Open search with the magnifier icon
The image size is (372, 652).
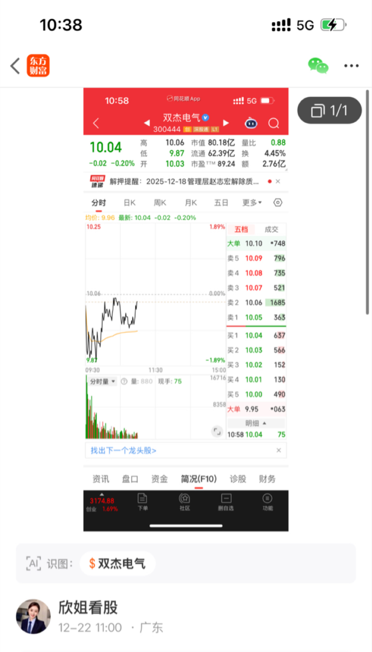(x=274, y=123)
